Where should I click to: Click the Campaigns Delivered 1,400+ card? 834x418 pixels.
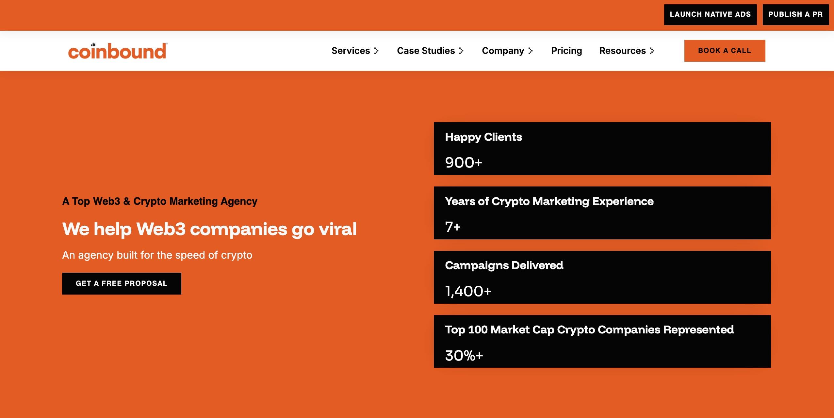602,277
